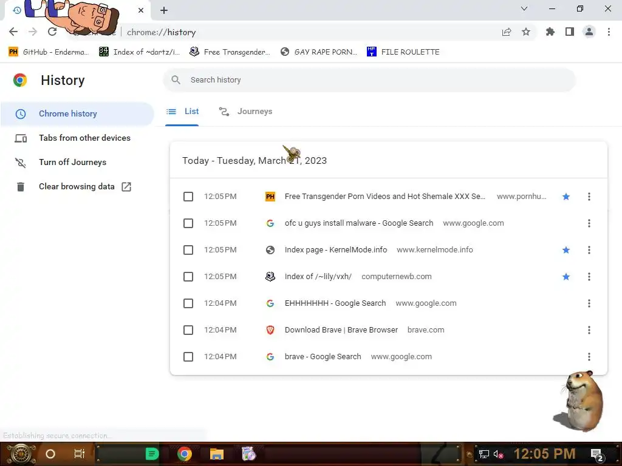Viewport: 622px width, 466px height.
Task: Click Clear browsing data link
Action: [x=77, y=187]
